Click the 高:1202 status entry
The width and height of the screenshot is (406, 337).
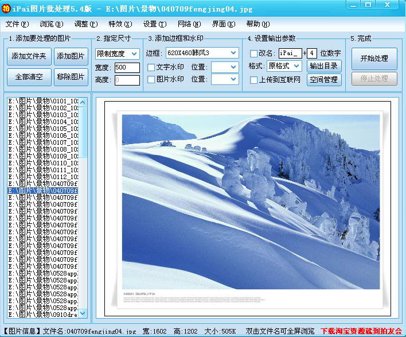(185, 331)
